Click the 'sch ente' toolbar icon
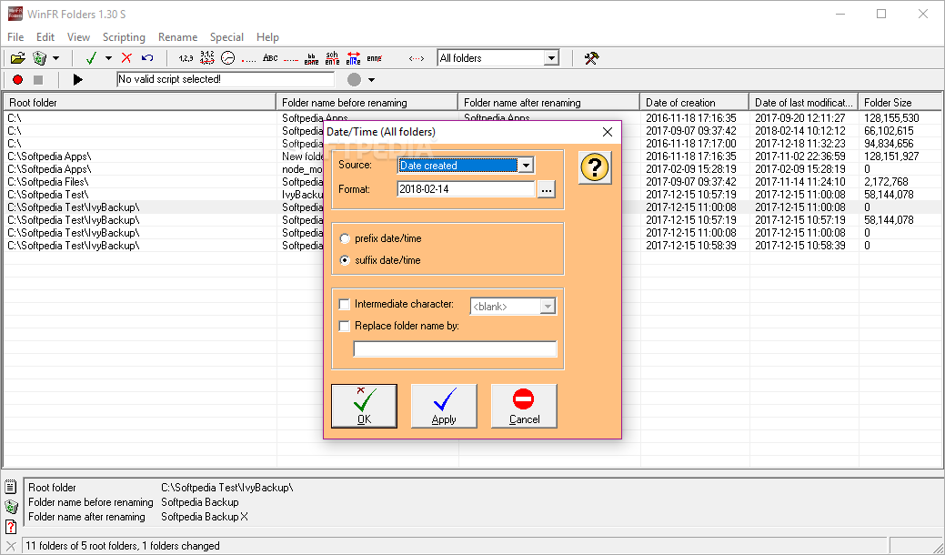The height and width of the screenshot is (555, 945). click(x=332, y=58)
